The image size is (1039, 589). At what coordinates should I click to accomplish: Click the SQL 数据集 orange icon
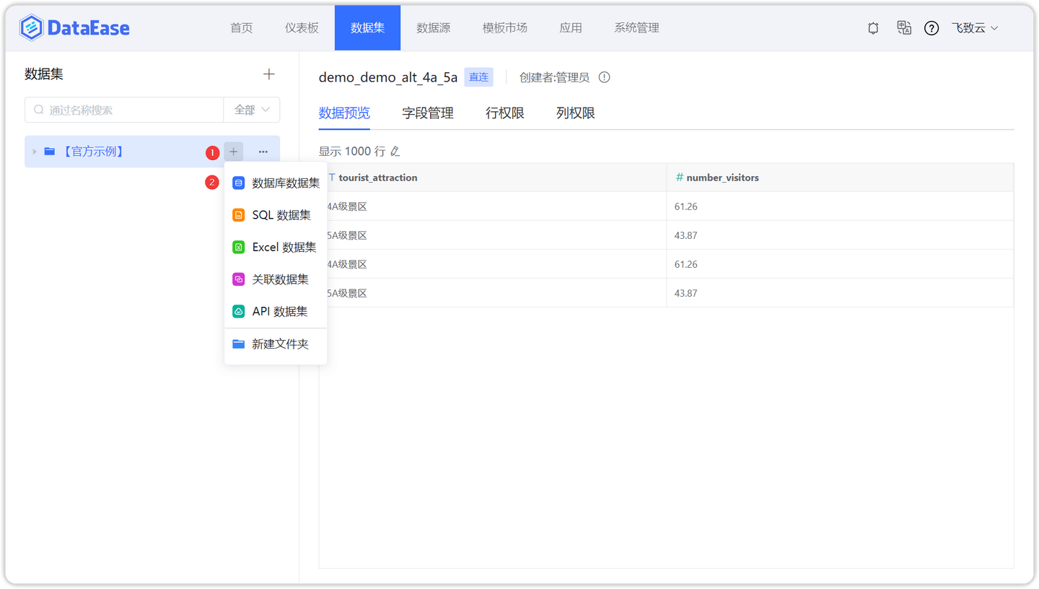click(x=238, y=215)
